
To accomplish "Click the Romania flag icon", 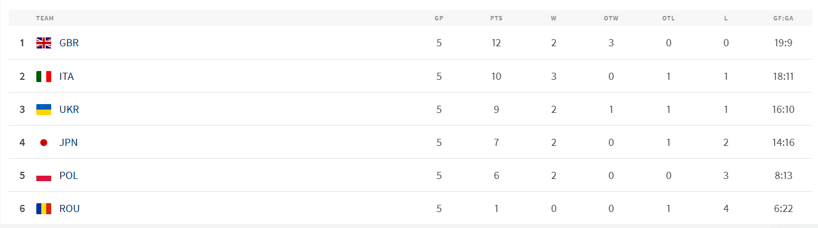I will pos(43,209).
